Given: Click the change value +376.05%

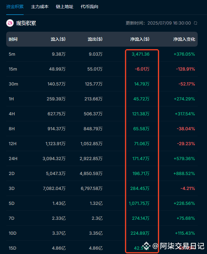Looking at the screenshot, I should [184, 54].
